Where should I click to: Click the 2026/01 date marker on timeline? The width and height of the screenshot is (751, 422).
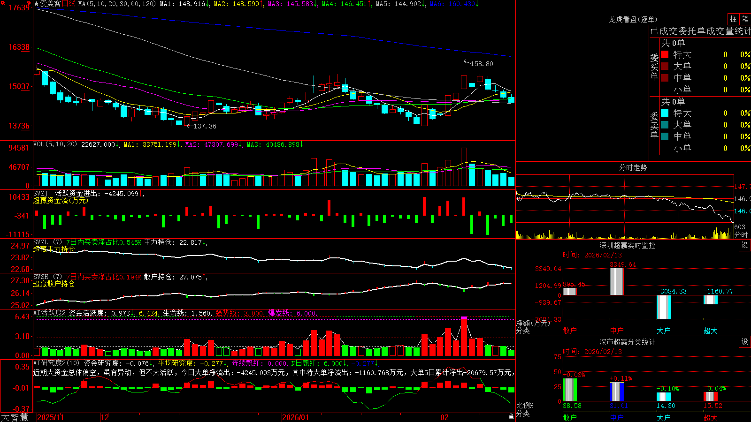(296, 417)
